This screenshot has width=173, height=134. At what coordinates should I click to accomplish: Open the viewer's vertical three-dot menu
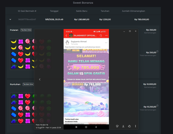coord(135,126)
